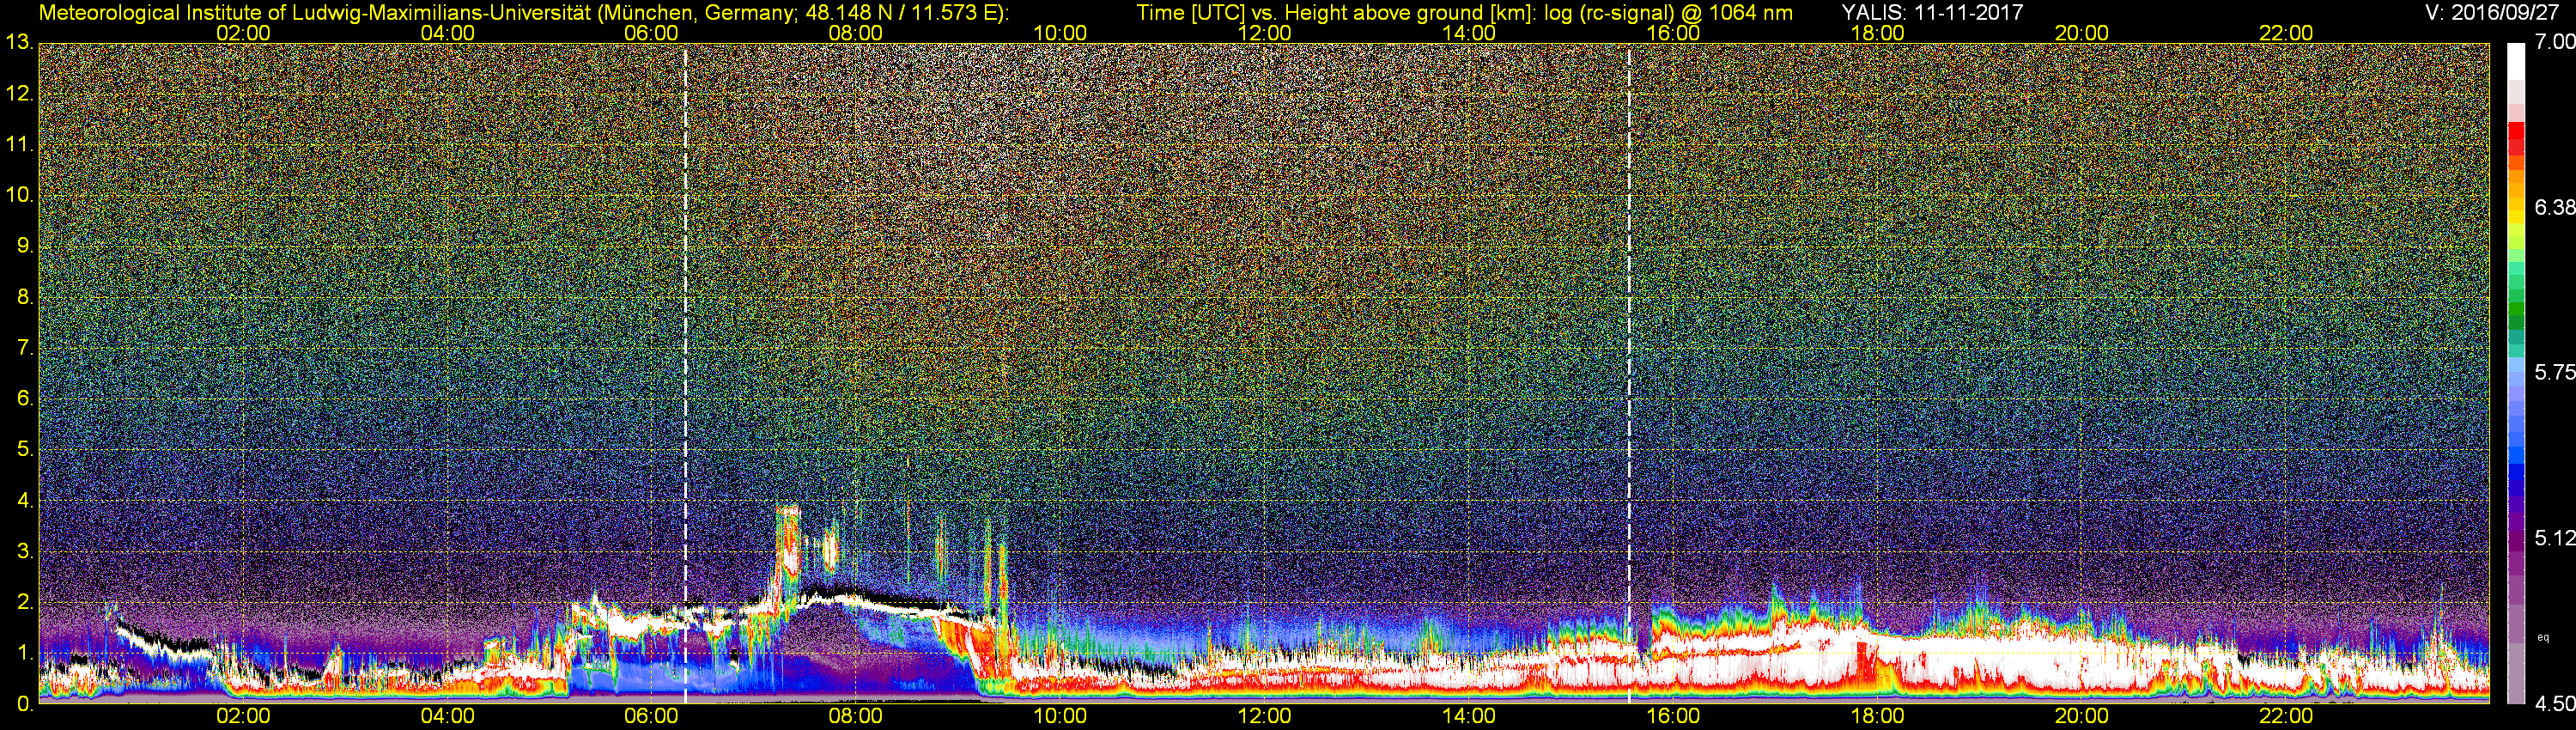This screenshot has width=2576, height=730.
Task: Click the 22:00 label on the top time axis
Action: tap(2286, 33)
